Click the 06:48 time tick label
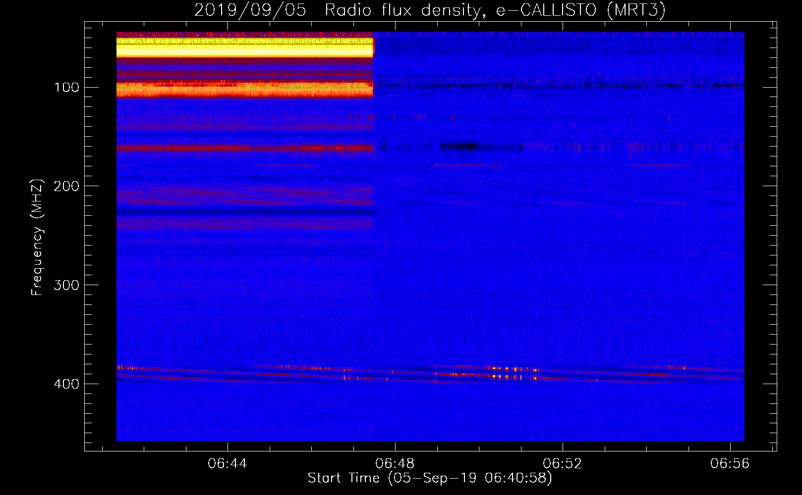Image resolution: width=802 pixels, height=495 pixels. point(395,464)
